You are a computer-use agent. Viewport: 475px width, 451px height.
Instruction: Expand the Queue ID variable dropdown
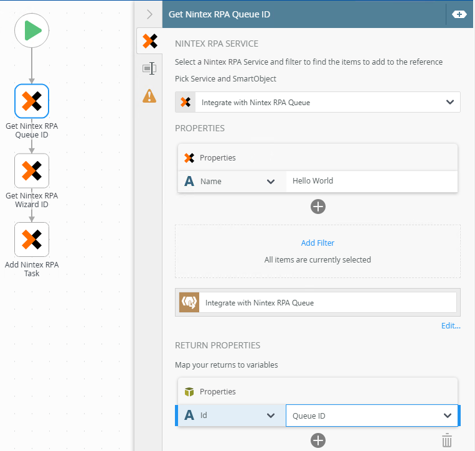[x=447, y=416]
